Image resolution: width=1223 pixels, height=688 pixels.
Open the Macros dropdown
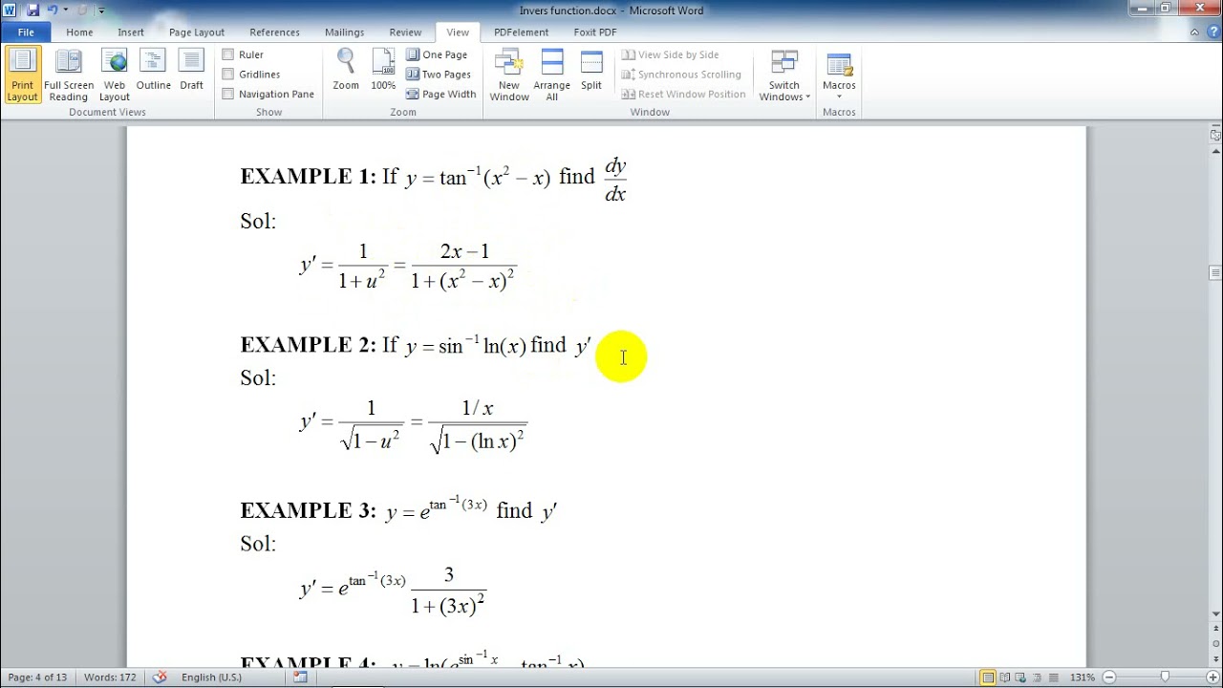coord(839,75)
